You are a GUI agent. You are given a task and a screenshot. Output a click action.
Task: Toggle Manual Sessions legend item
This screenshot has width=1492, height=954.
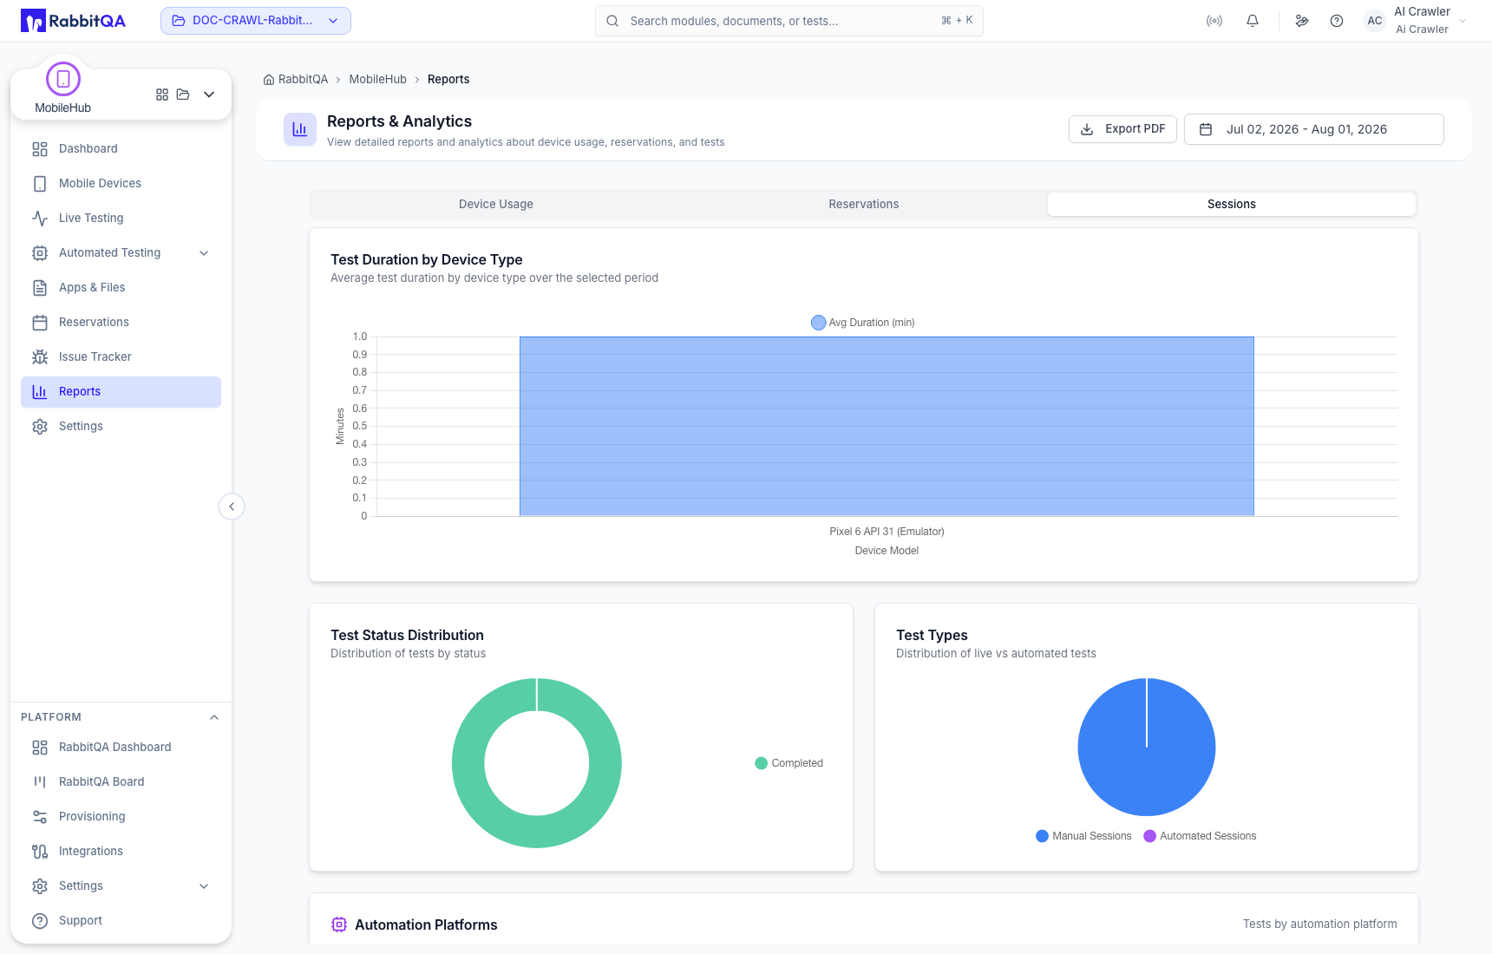coord(1083,836)
